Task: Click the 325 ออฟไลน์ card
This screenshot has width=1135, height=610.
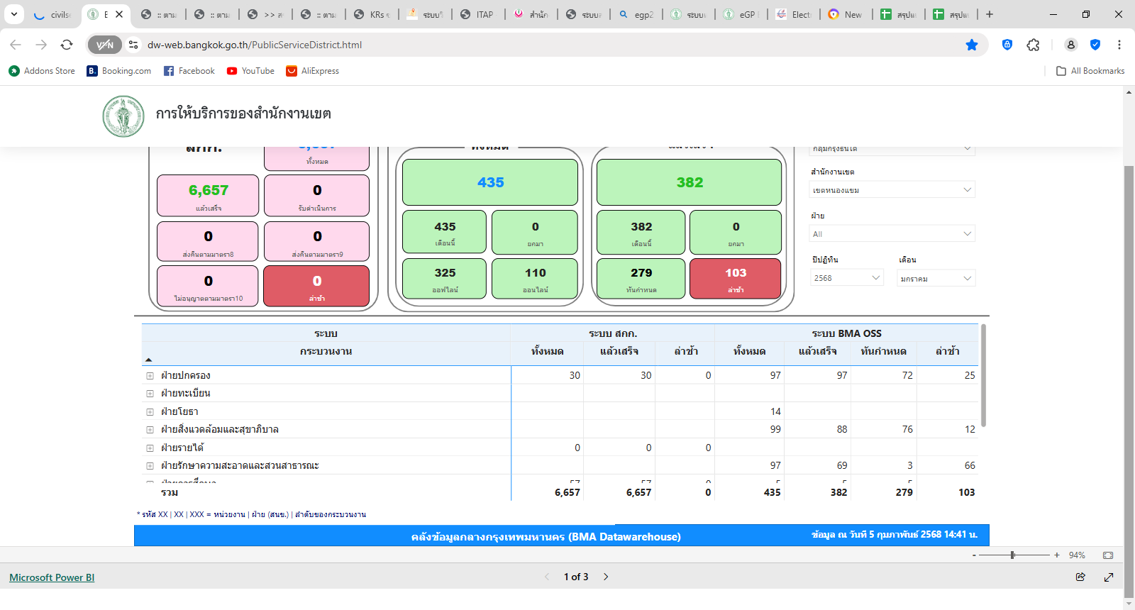Action: point(445,279)
